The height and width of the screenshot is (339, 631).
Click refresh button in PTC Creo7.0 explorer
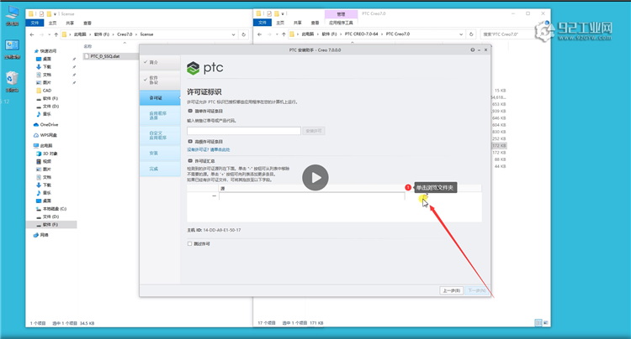pyautogui.click(x=471, y=34)
